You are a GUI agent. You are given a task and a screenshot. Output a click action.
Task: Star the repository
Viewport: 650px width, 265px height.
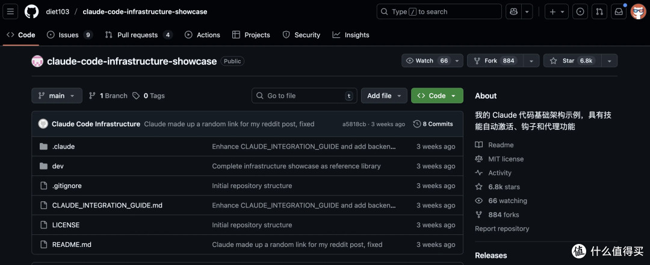[572, 61]
